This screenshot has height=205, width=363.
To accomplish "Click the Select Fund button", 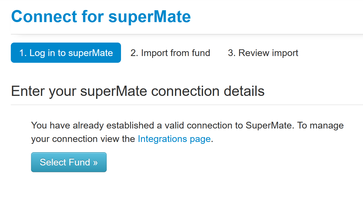I will point(69,162).
